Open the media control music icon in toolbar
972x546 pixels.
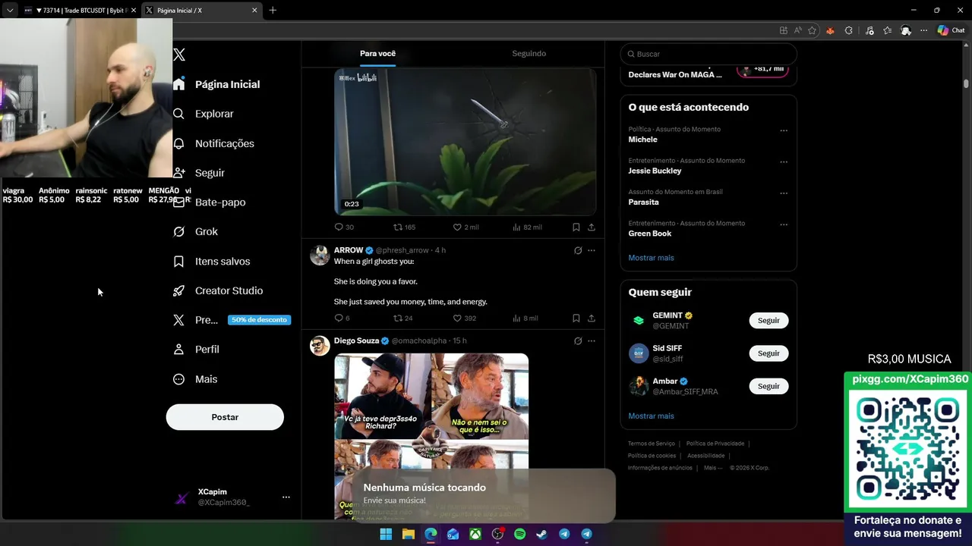pos(869,30)
